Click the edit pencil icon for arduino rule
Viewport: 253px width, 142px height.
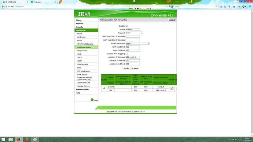172,89
